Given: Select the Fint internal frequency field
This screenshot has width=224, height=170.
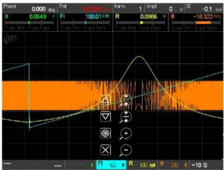Looking at the screenshot, I should pyautogui.click(x=85, y=8).
